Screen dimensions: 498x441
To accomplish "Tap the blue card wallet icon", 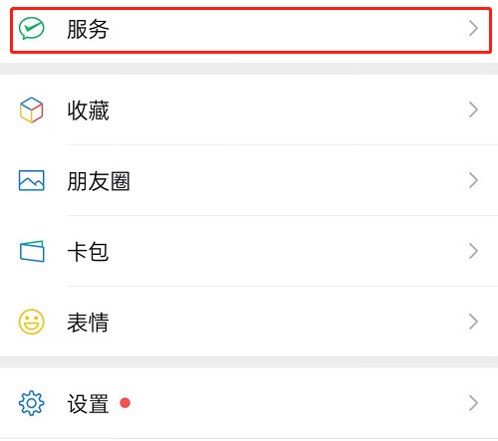I will pos(32,251).
